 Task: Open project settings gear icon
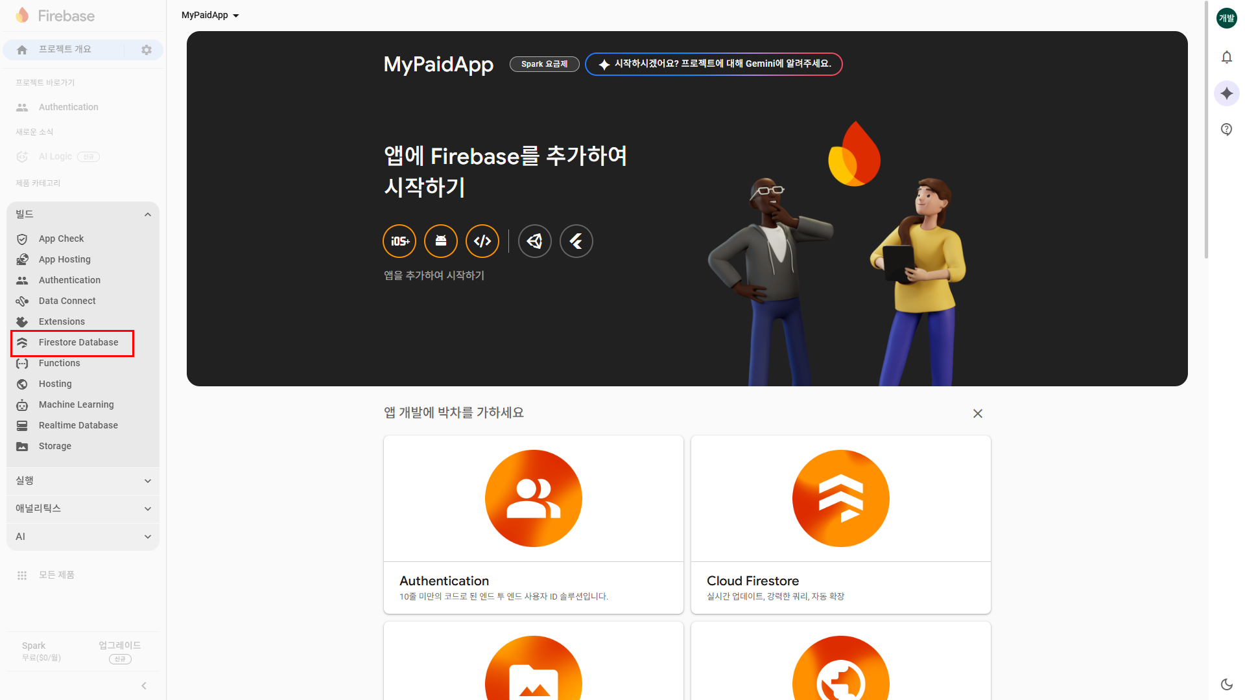(147, 50)
